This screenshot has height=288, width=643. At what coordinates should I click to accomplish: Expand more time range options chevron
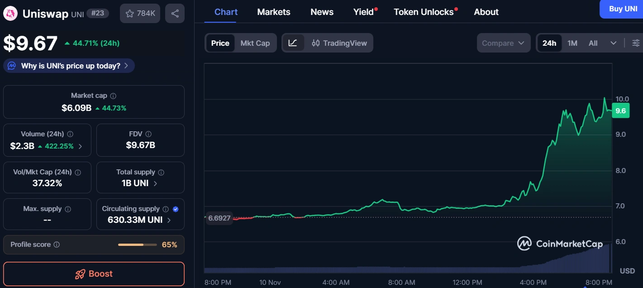[614, 43]
